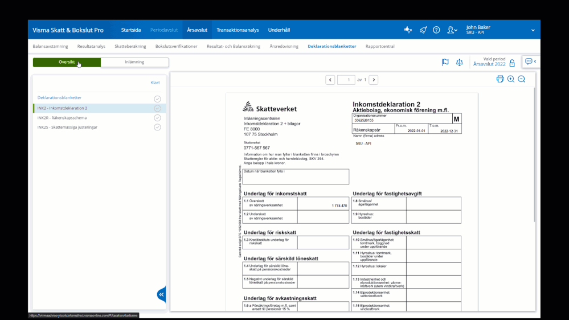Click the flag icon in toolbar

click(445, 62)
